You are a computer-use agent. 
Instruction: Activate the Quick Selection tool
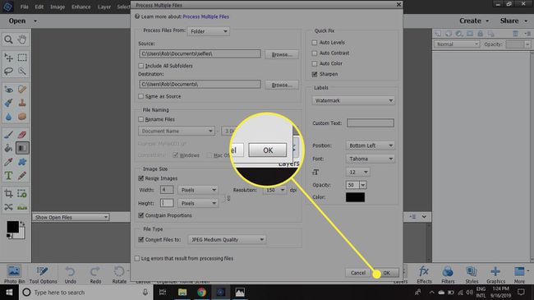(x=22, y=71)
